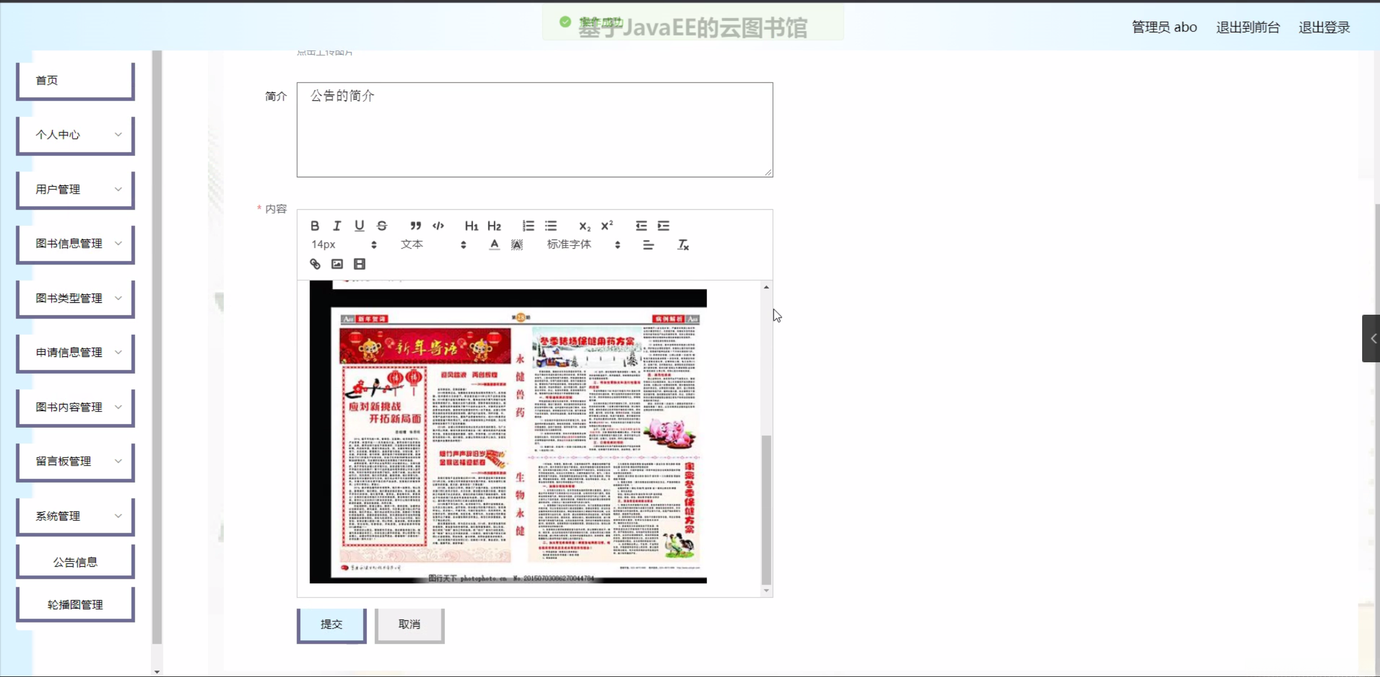Screen dimensions: 1380x677
Task: Insert a blockquote in the content editor
Action: click(x=416, y=225)
